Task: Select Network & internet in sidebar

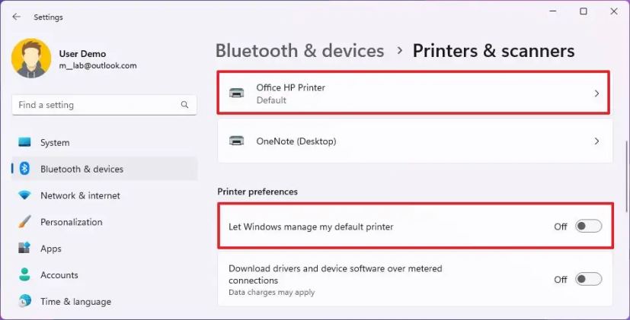Action: click(x=80, y=195)
